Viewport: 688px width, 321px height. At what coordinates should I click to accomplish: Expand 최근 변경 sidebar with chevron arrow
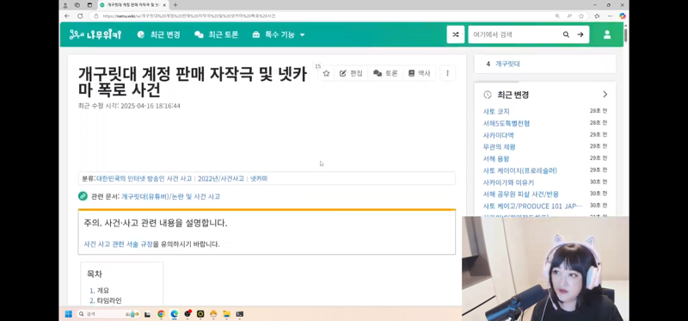tap(605, 95)
